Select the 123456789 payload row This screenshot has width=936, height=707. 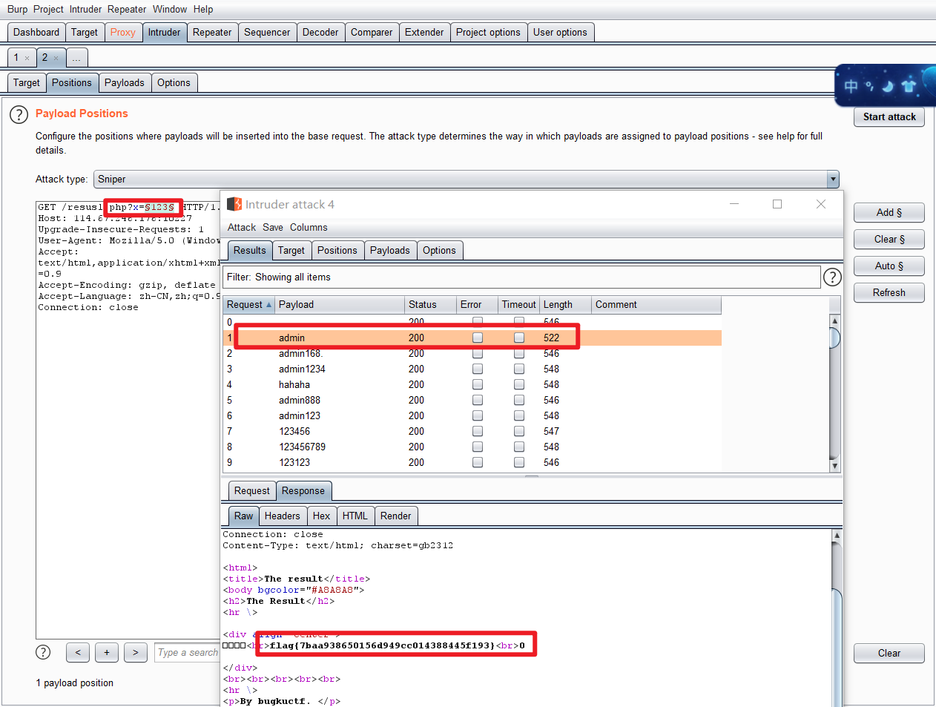click(x=472, y=447)
